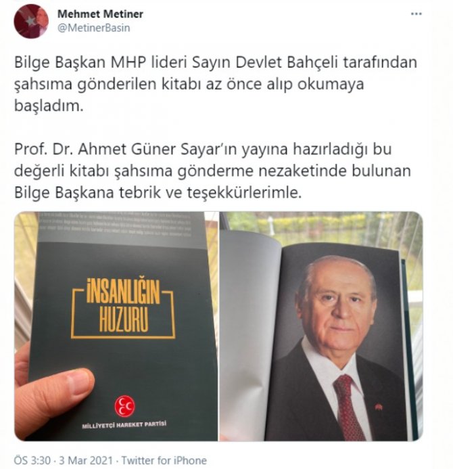Screen dimensions: 453x469
Task: Click the first paragraph mentioning Devlet Bahçeli
Action: pos(216,84)
